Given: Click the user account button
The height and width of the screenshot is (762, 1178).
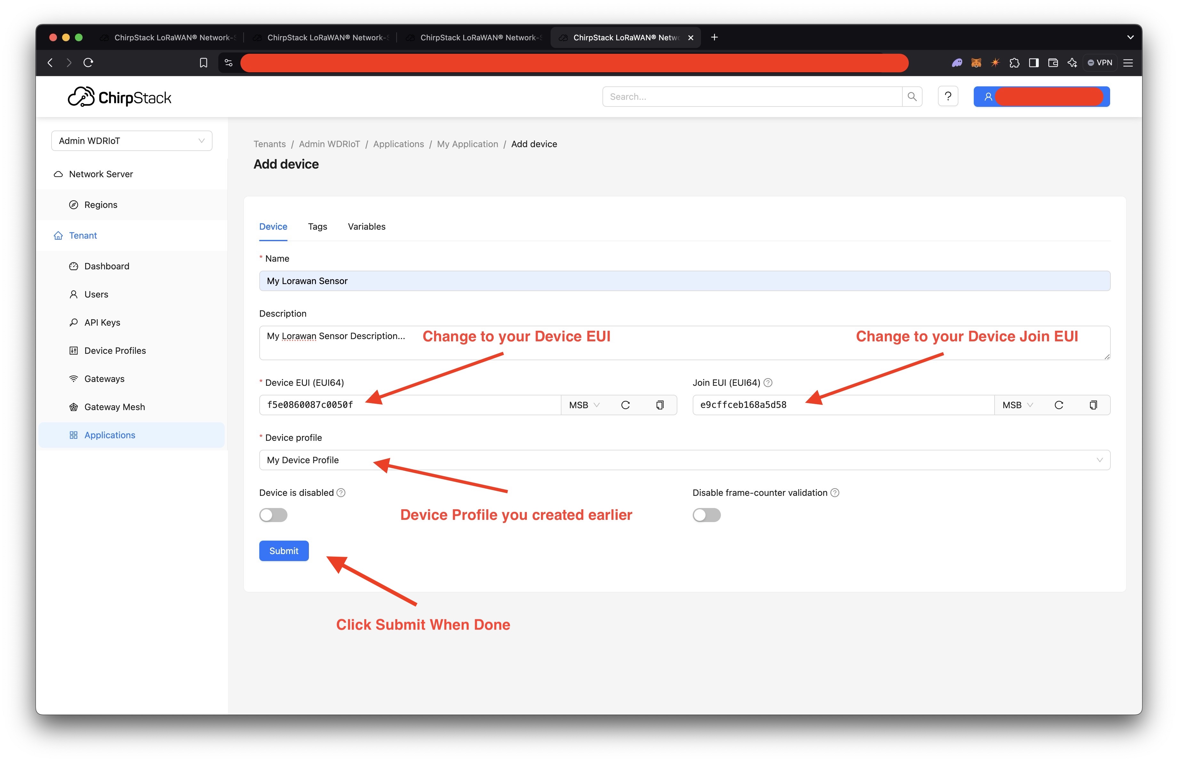Looking at the screenshot, I should point(1041,96).
